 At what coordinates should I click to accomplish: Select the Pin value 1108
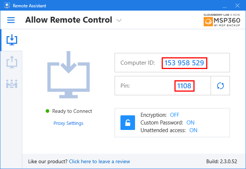[184, 86]
